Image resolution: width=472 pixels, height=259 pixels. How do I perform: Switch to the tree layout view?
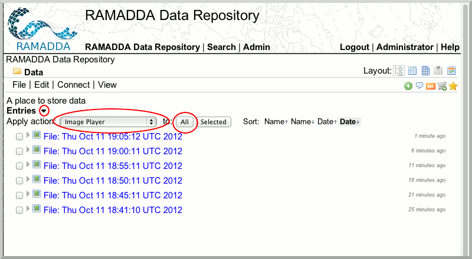pos(399,71)
